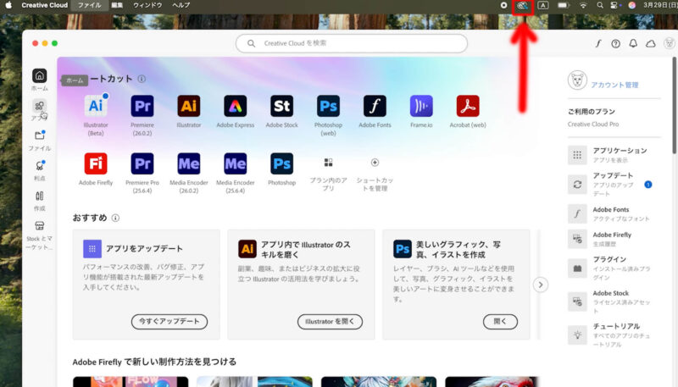The width and height of the screenshot is (678, 387).
Task: Click info icon beside おすすめ
Action: pyautogui.click(x=115, y=218)
